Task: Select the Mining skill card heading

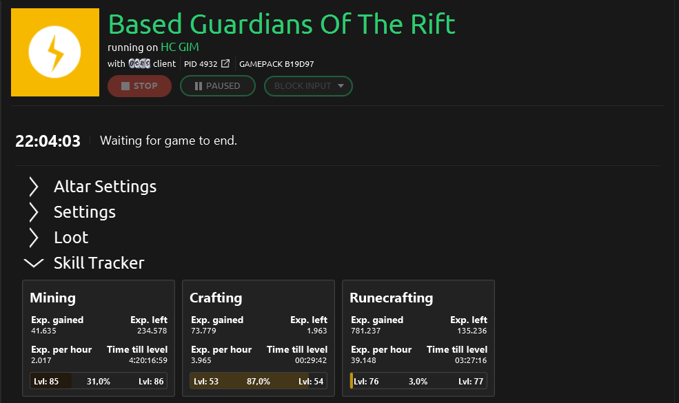Action: pyautogui.click(x=52, y=298)
